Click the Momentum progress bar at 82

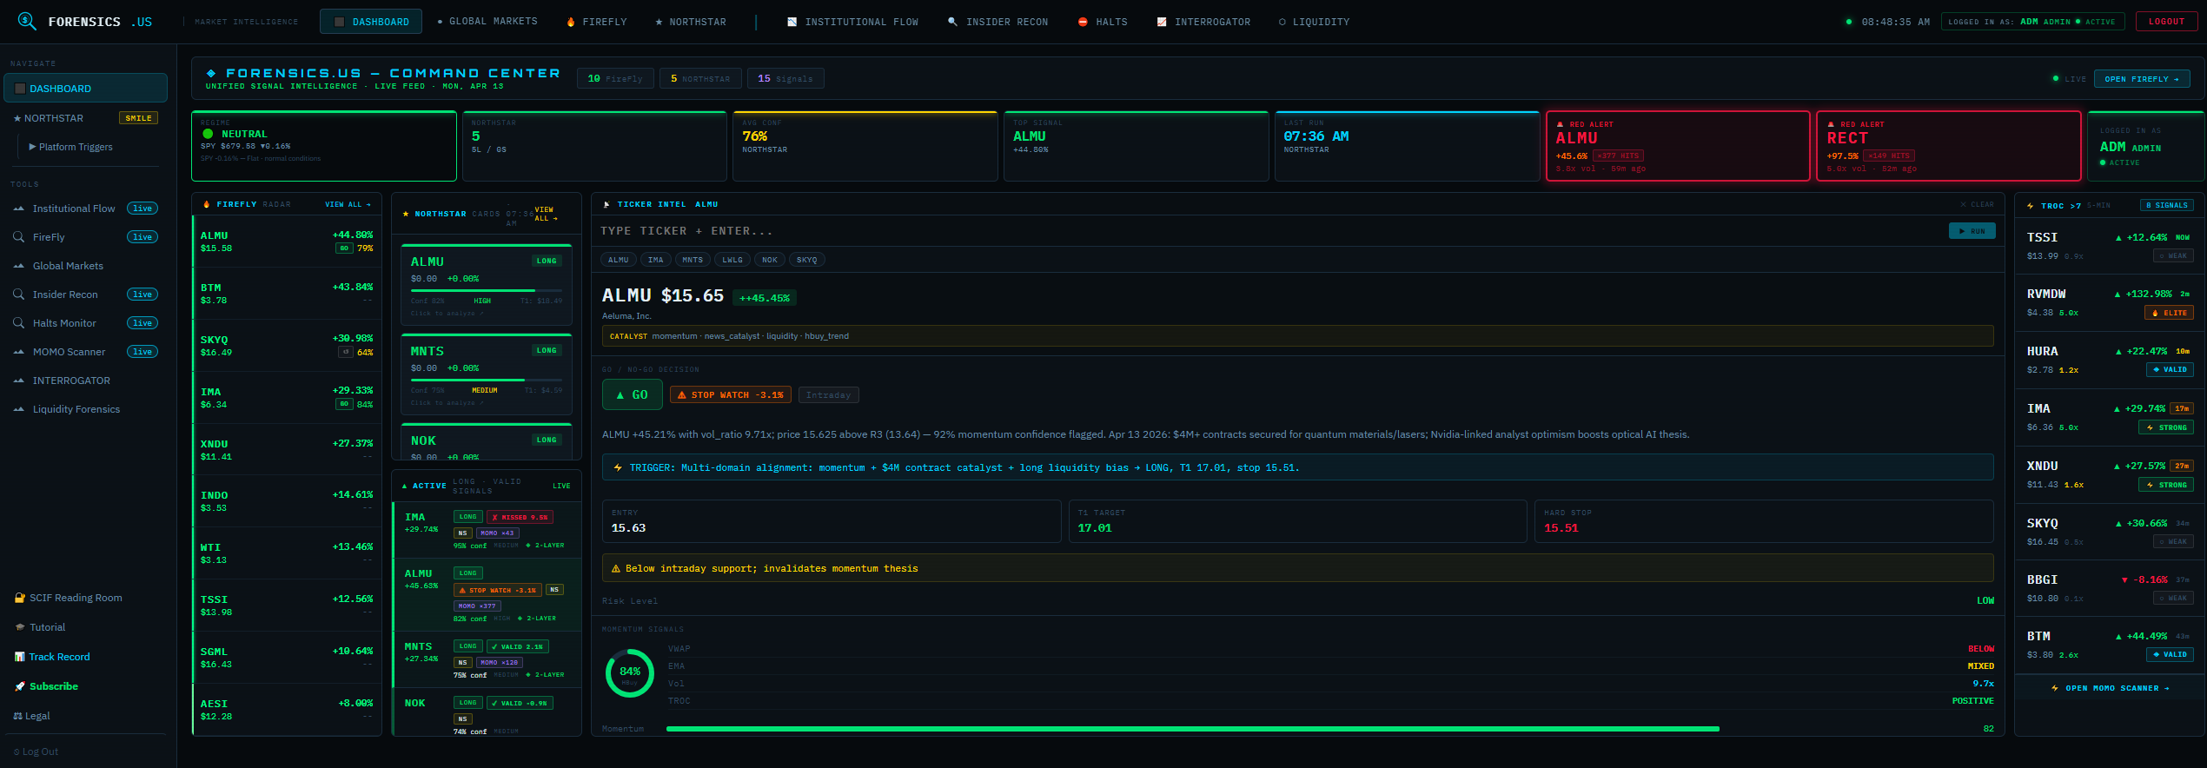click(x=1322, y=729)
